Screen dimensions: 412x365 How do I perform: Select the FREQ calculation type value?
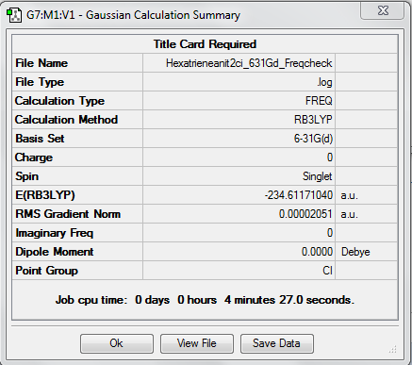click(319, 101)
